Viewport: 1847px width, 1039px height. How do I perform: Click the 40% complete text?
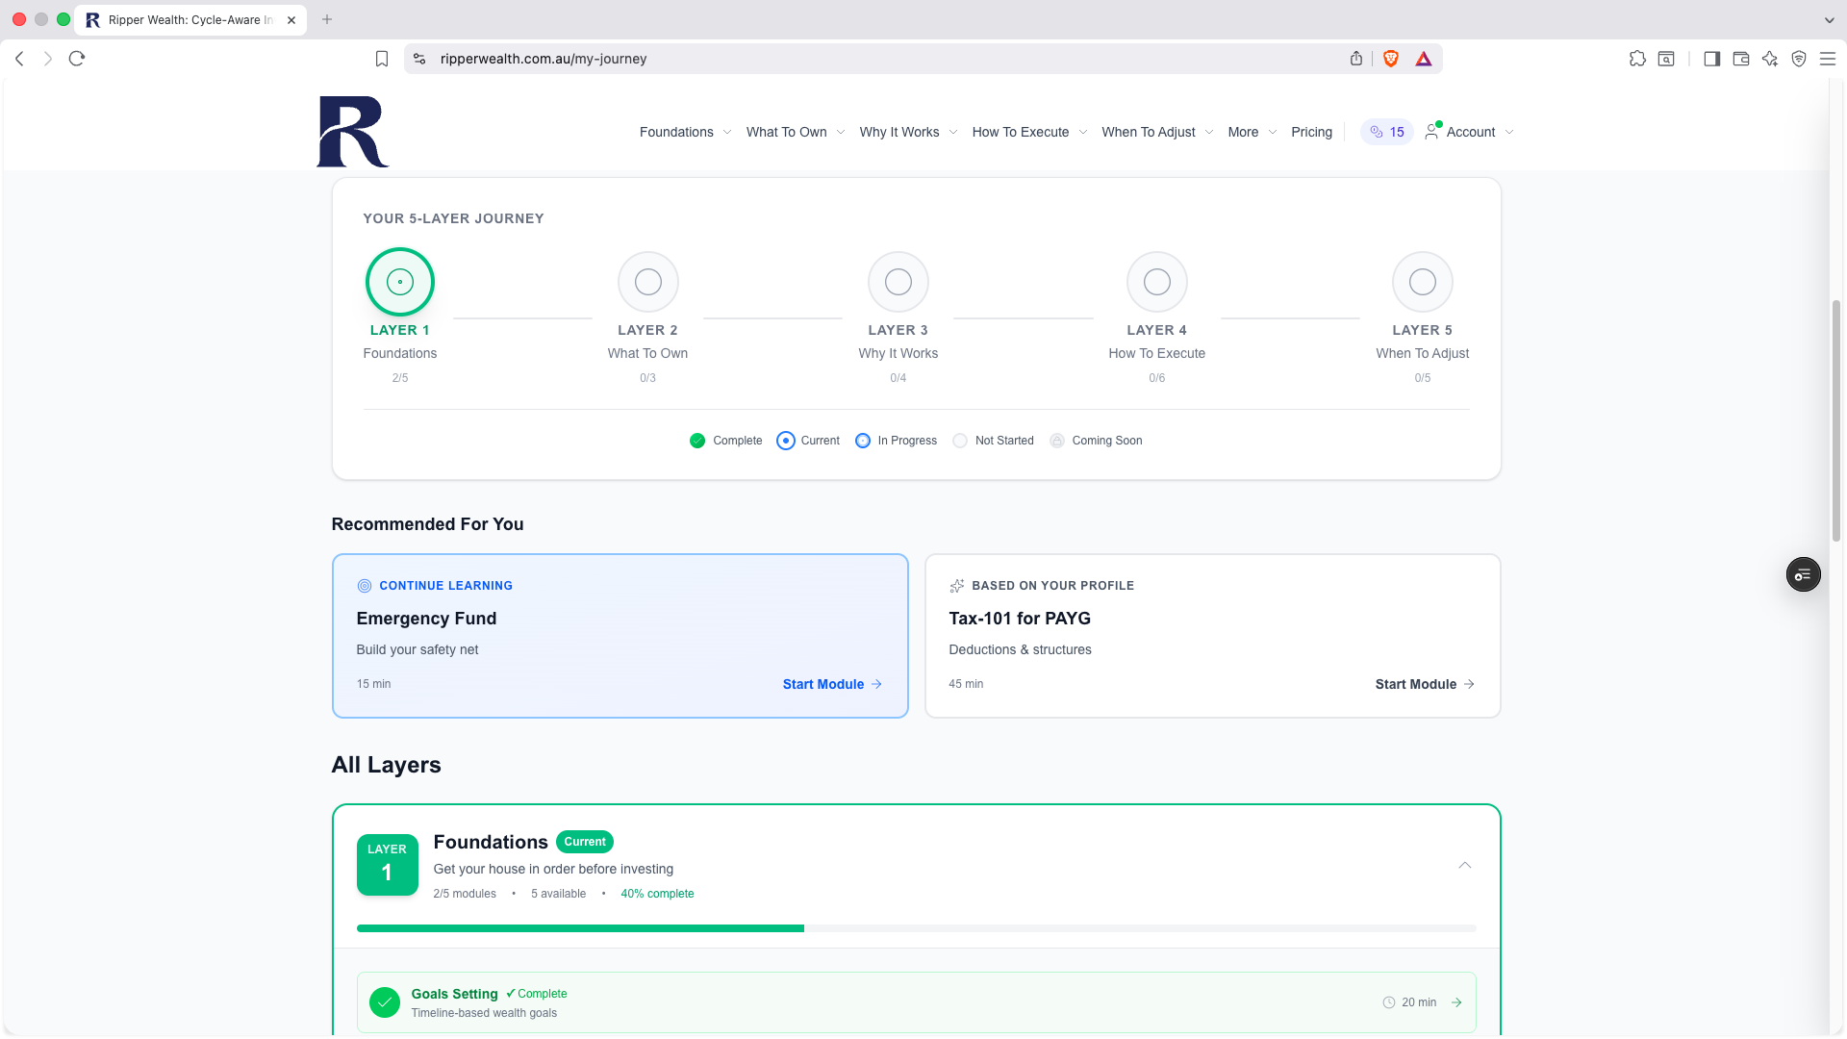[657, 894]
